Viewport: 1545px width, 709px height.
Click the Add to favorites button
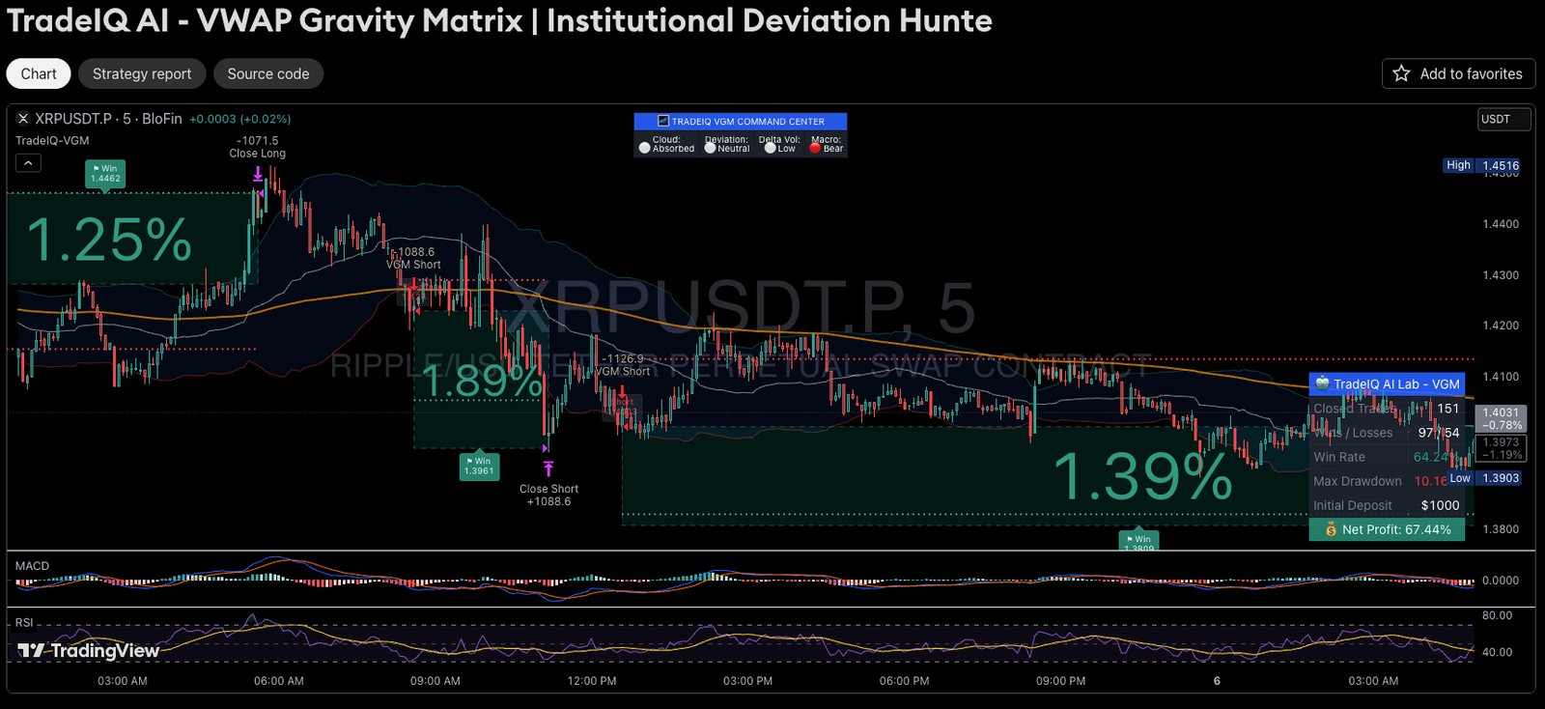click(x=1458, y=73)
